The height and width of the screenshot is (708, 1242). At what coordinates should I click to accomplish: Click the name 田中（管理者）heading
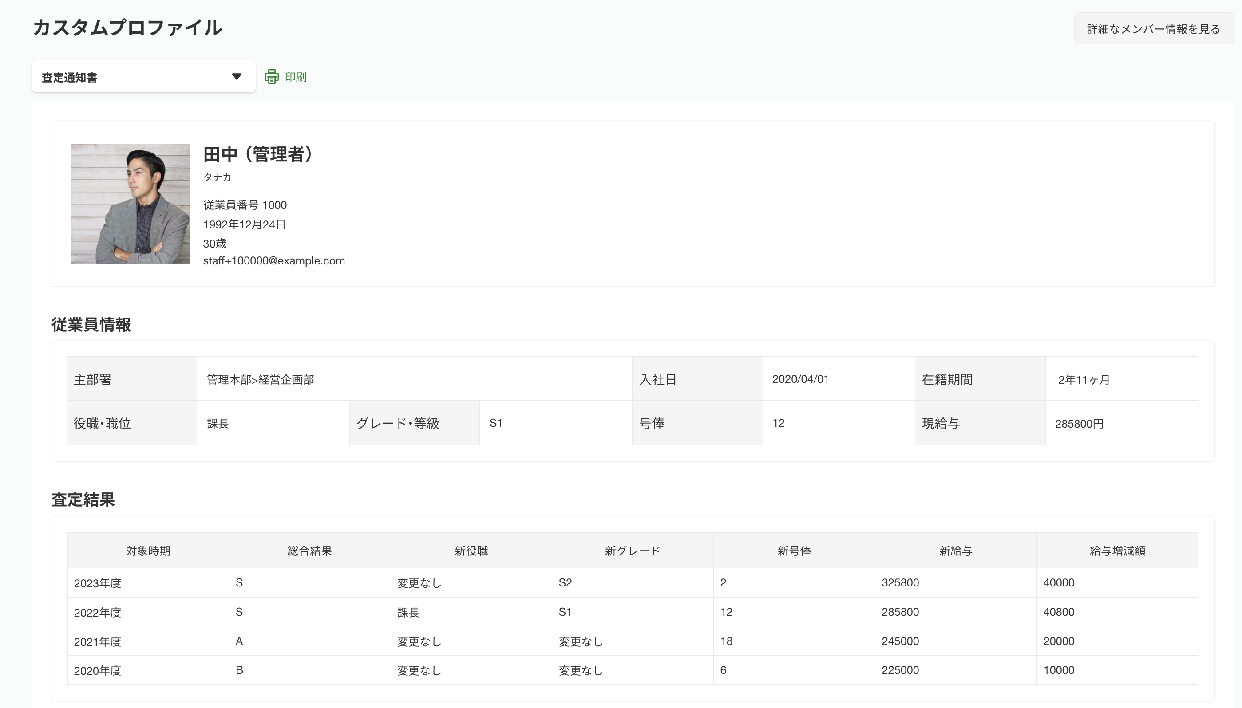pyautogui.click(x=258, y=154)
